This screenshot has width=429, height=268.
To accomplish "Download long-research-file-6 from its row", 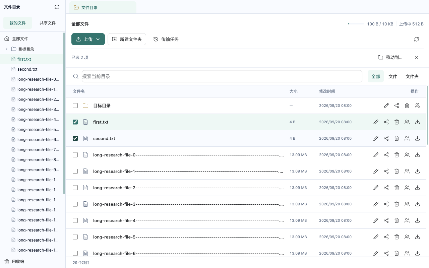I will 417,253.
